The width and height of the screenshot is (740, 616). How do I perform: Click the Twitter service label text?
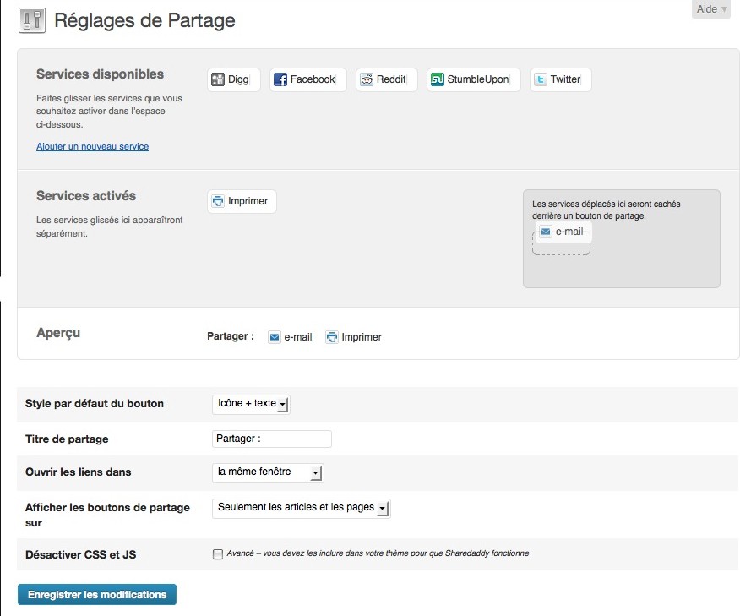(565, 79)
